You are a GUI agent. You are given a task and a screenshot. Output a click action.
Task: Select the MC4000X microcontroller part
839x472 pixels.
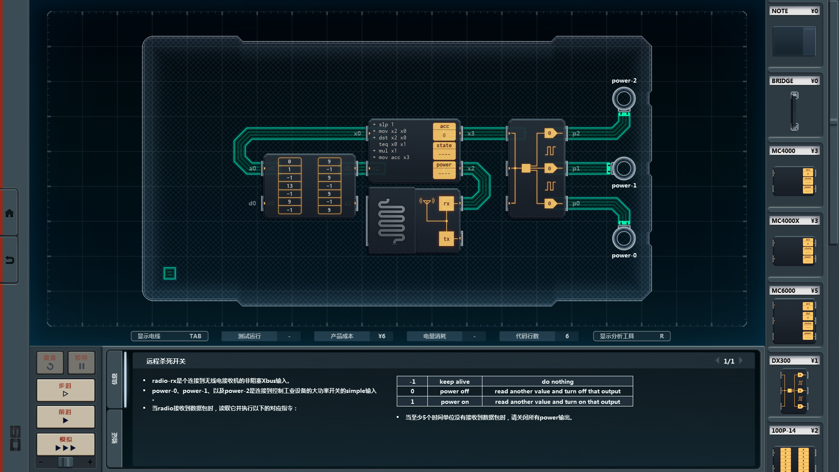794,250
